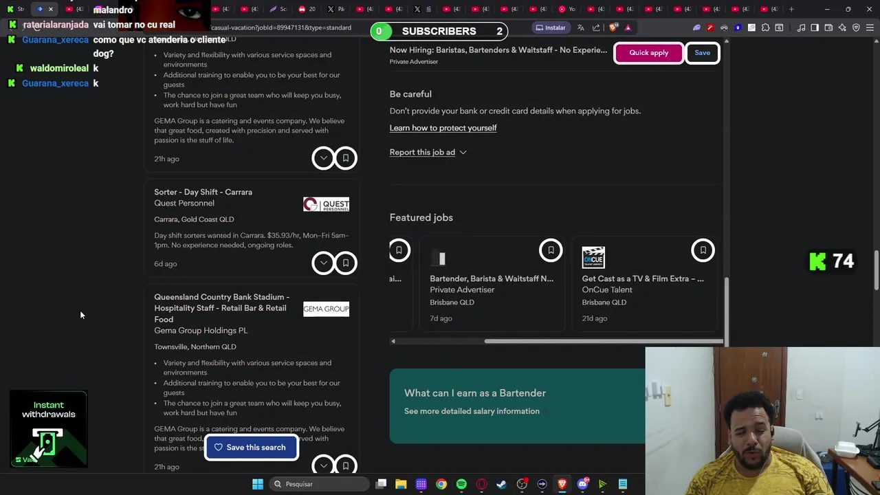Image resolution: width=880 pixels, height=495 pixels.
Task: Bookmark the partially visible left featured job card
Action: coord(399,250)
